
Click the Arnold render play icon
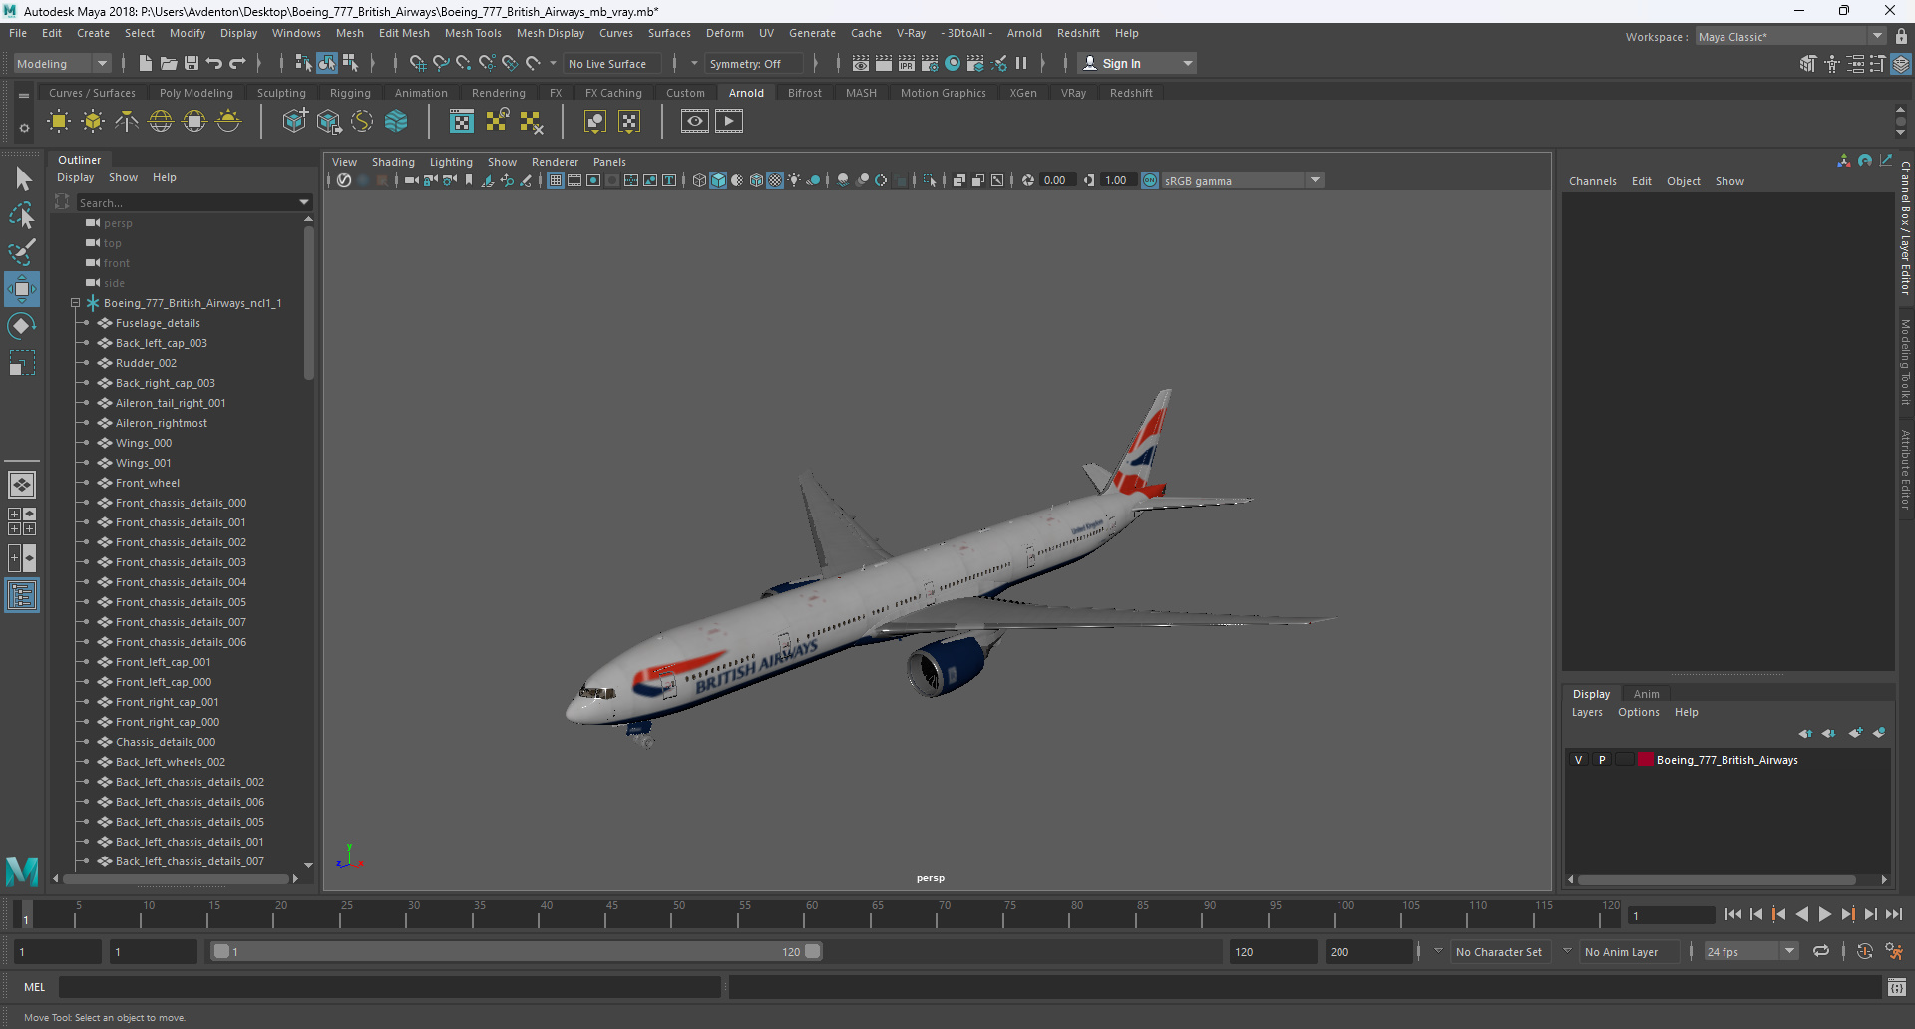pos(729,121)
